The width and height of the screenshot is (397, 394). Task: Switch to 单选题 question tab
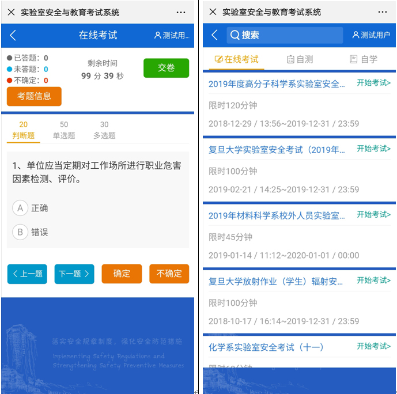(64, 130)
